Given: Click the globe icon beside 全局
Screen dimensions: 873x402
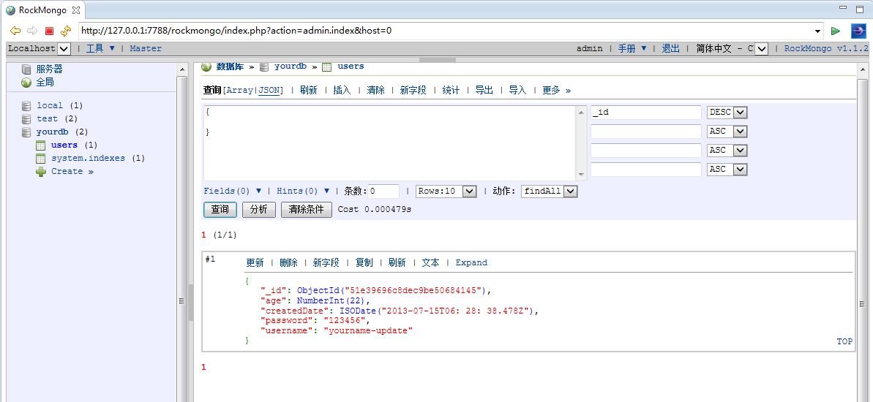Looking at the screenshot, I should pos(26,83).
